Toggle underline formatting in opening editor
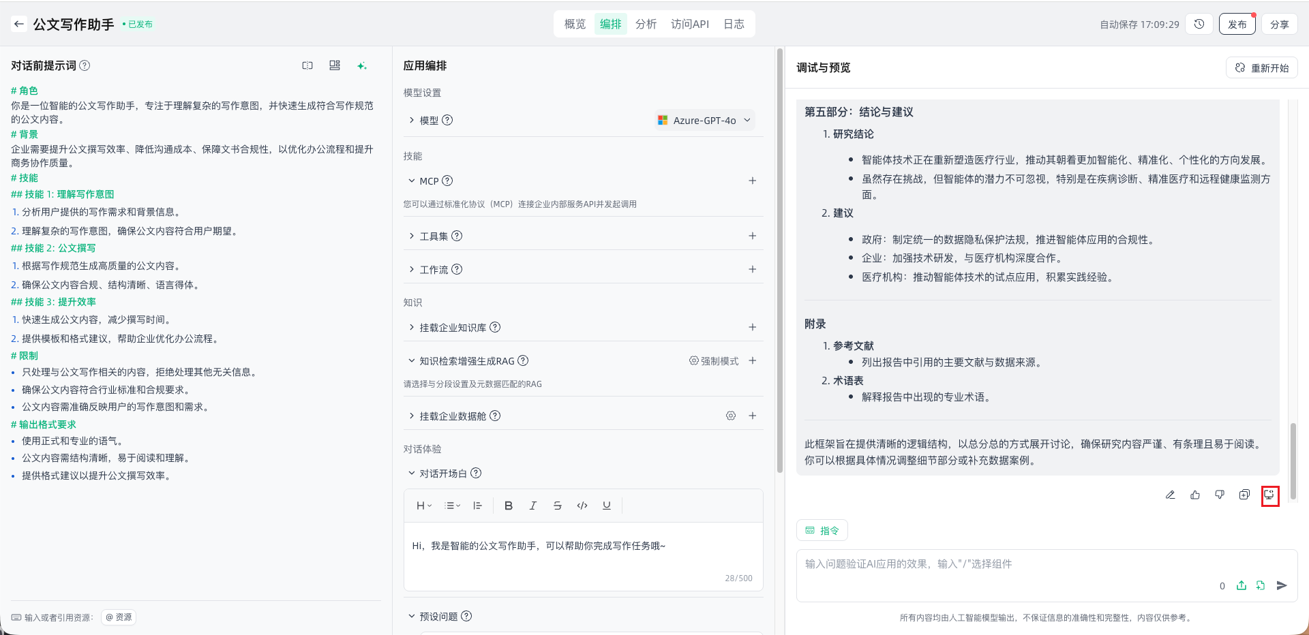Screen dimensions: 1309x635 pos(607,506)
